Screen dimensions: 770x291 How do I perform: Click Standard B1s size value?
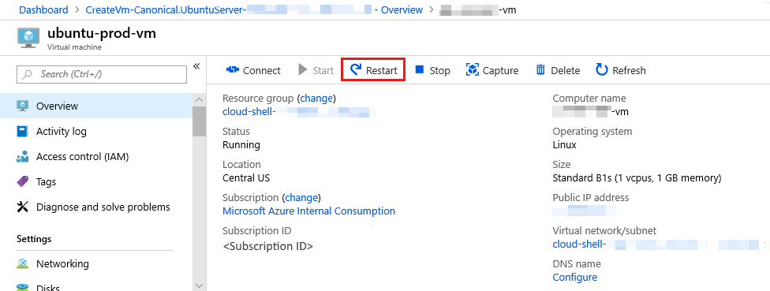[x=637, y=178]
